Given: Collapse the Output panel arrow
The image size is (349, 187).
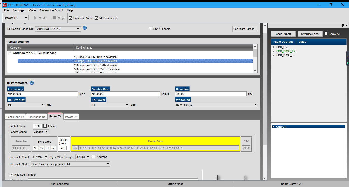Looking at the screenshot, I should click(274, 127).
